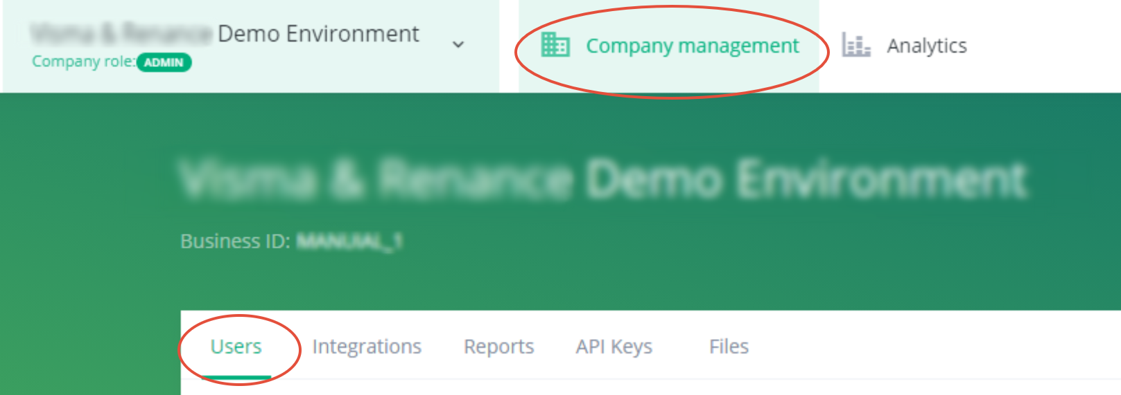Click the ADMIN company role badge
The width and height of the screenshot is (1121, 395).
pyautogui.click(x=164, y=62)
